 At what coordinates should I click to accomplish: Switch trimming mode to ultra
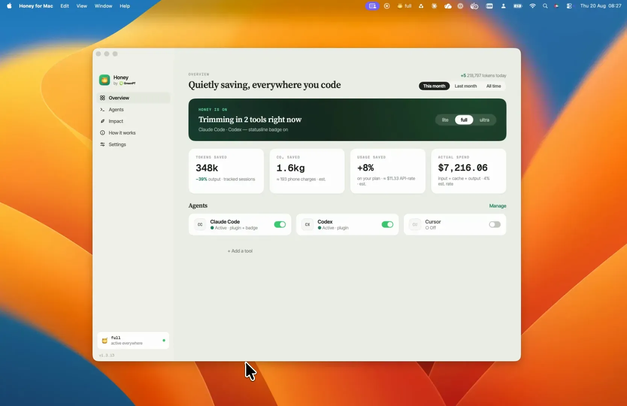click(484, 120)
